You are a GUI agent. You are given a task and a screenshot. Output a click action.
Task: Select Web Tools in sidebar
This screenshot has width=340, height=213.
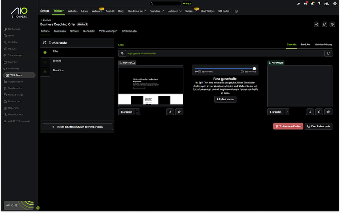pyautogui.click(x=19, y=75)
